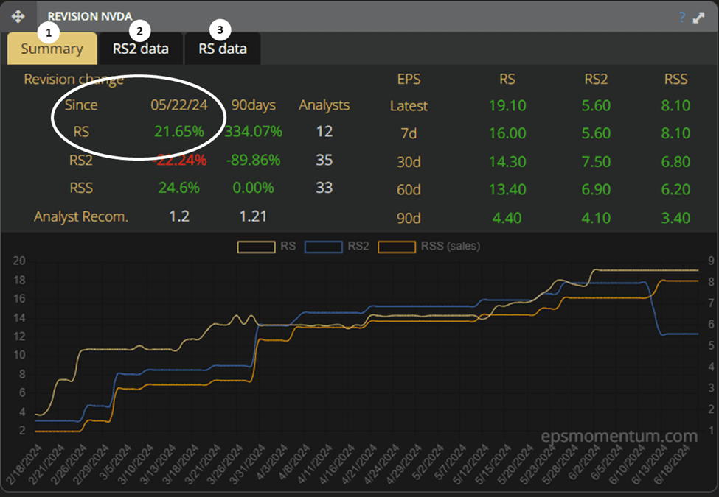This screenshot has height=497, width=719.
Task: Select the RSS 90days value 0.00%
Action: tap(253, 188)
